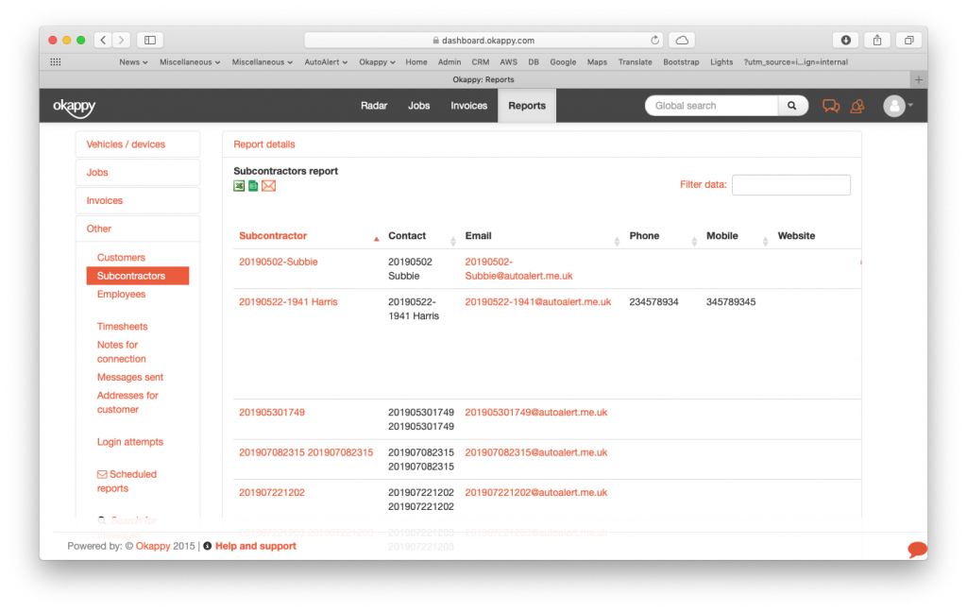This screenshot has height=612, width=967.
Task: Export subcontractors report to Excel
Action: (x=239, y=186)
